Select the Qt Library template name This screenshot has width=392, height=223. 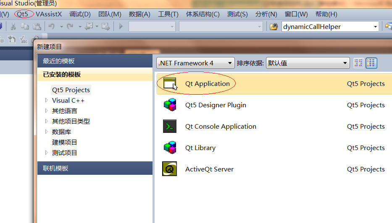[200, 148]
